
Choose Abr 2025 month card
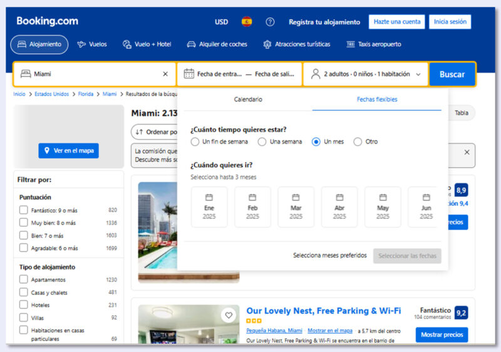339,207
